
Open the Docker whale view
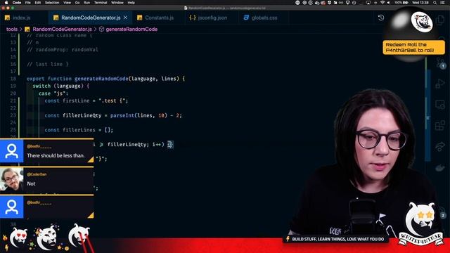[x=440, y=168]
